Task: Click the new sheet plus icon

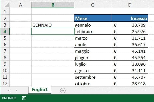Action: coord(63,91)
